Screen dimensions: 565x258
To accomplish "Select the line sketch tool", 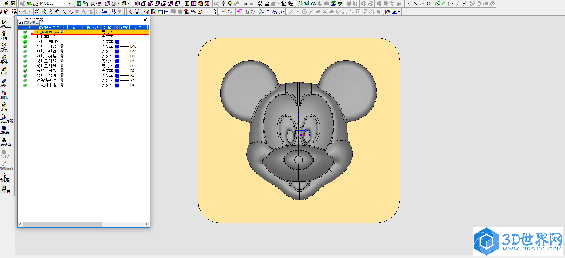I will 415,3.
